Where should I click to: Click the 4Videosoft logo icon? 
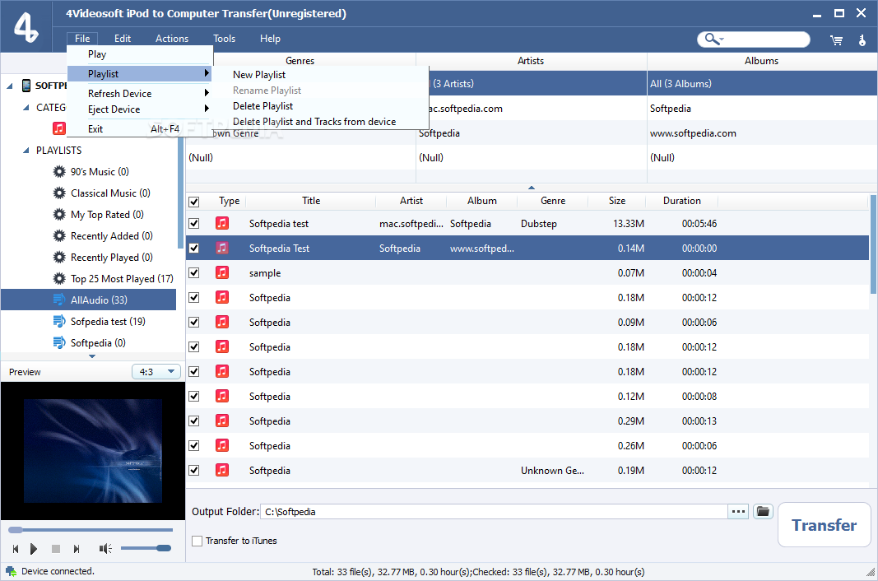[x=26, y=28]
